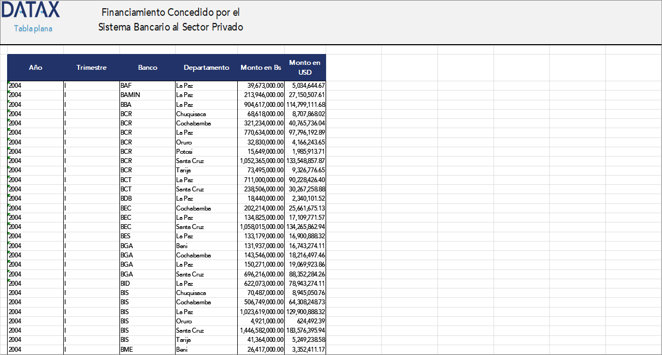Select the Monto en Bs header
Image resolution: width=662 pixels, height=355 pixels.
(x=261, y=68)
